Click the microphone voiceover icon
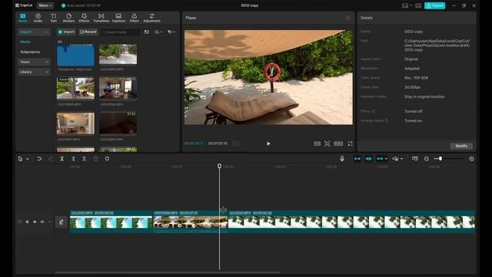Screen dimensions: 492x277 [x=342, y=159]
